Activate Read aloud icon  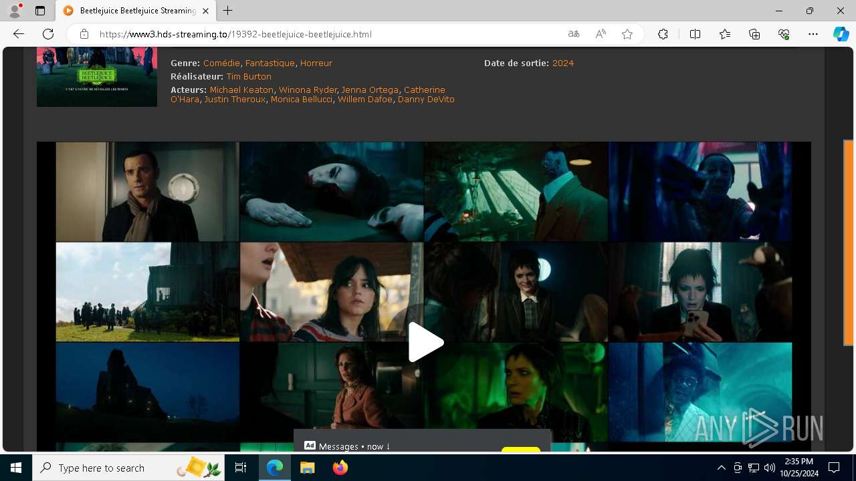[601, 34]
